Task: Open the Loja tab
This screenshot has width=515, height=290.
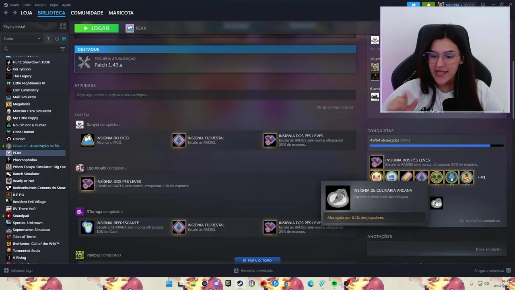Action: tap(26, 13)
